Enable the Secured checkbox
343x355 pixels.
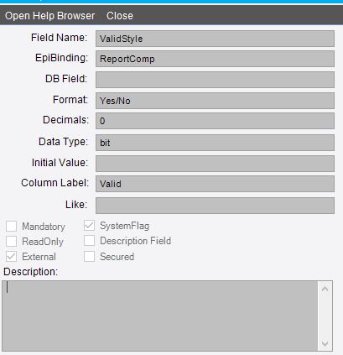point(89,256)
